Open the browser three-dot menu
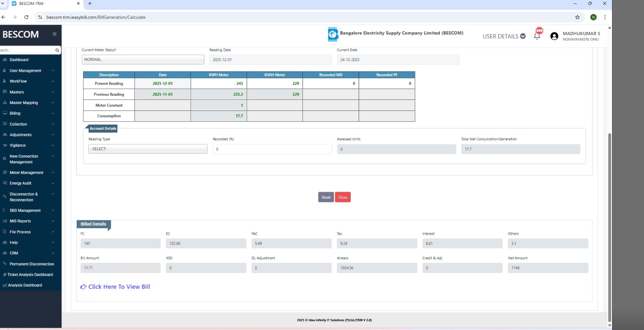The height and width of the screenshot is (330, 644). point(605,17)
